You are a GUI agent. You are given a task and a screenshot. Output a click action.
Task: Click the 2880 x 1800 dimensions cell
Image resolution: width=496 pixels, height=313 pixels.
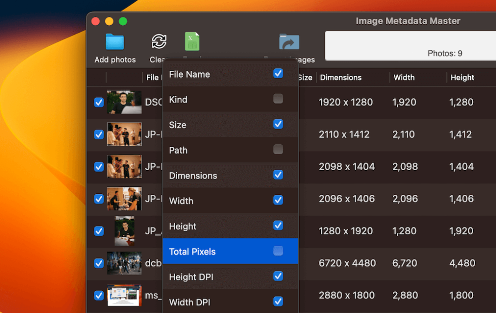(347, 295)
